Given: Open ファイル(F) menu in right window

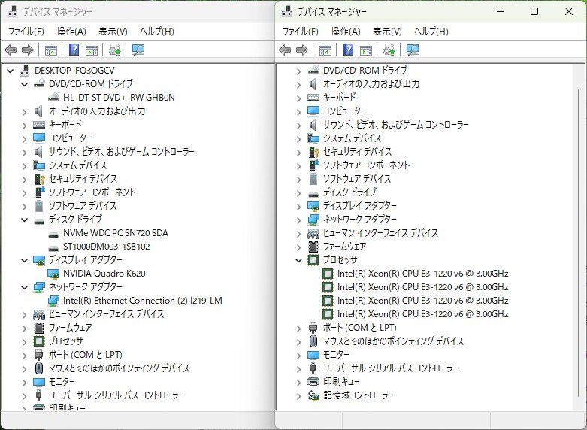Looking at the screenshot, I should tap(301, 32).
